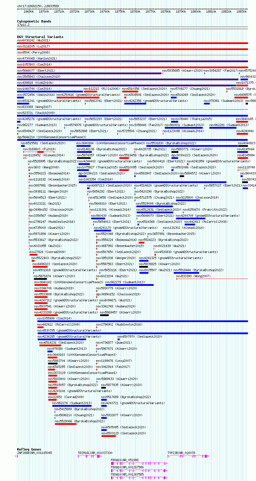The width and height of the screenshot is (256, 481).
Task: Click the chr17:18682250..18833589 region label
Action: tap(38, 6)
